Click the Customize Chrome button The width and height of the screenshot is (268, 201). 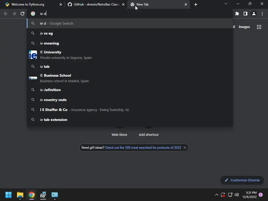pos(242,180)
